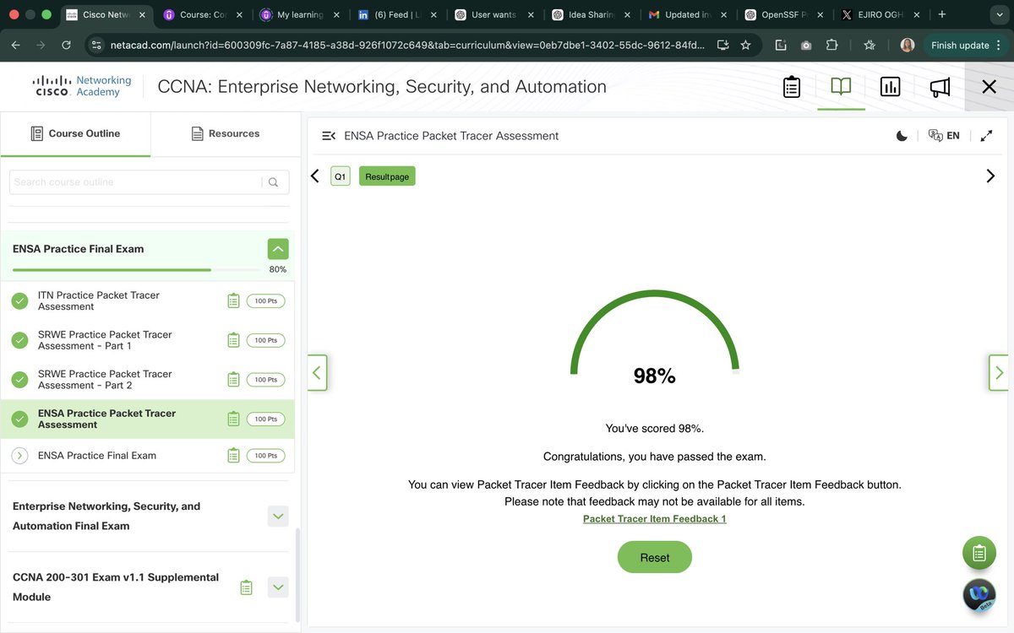Viewport: 1014px width, 633px height.
Task: Open the ENSA Practice Final Exam item
Action: point(97,456)
